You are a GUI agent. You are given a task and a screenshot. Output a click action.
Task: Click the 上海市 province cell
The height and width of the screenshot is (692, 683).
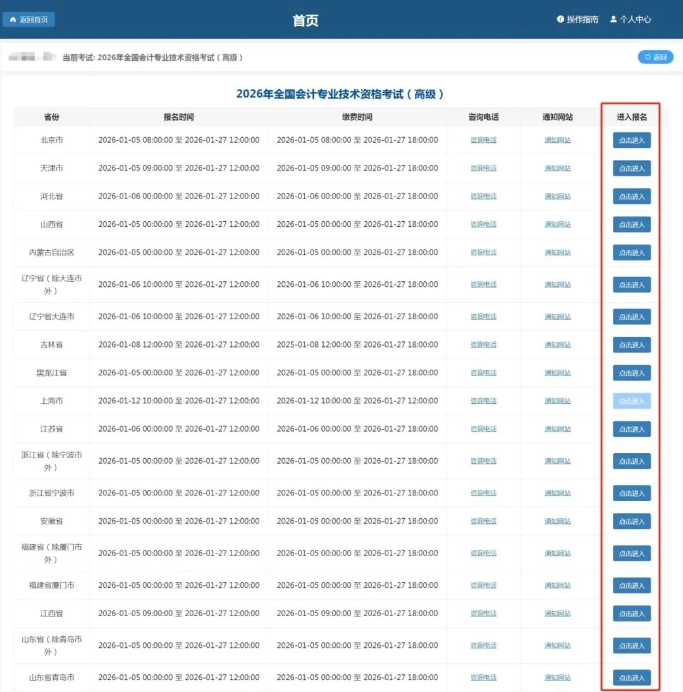(52, 401)
